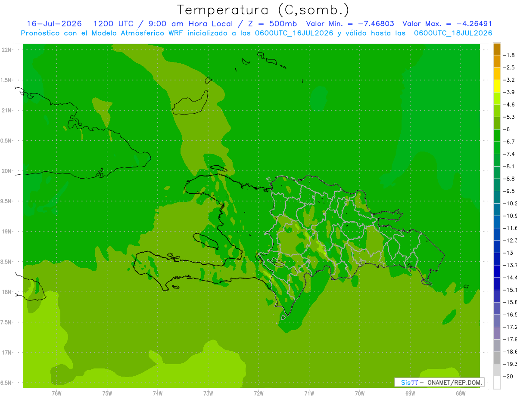517x399 pixels.
Task: Click the -1.8 colorbar label
Action: [x=509, y=55]
